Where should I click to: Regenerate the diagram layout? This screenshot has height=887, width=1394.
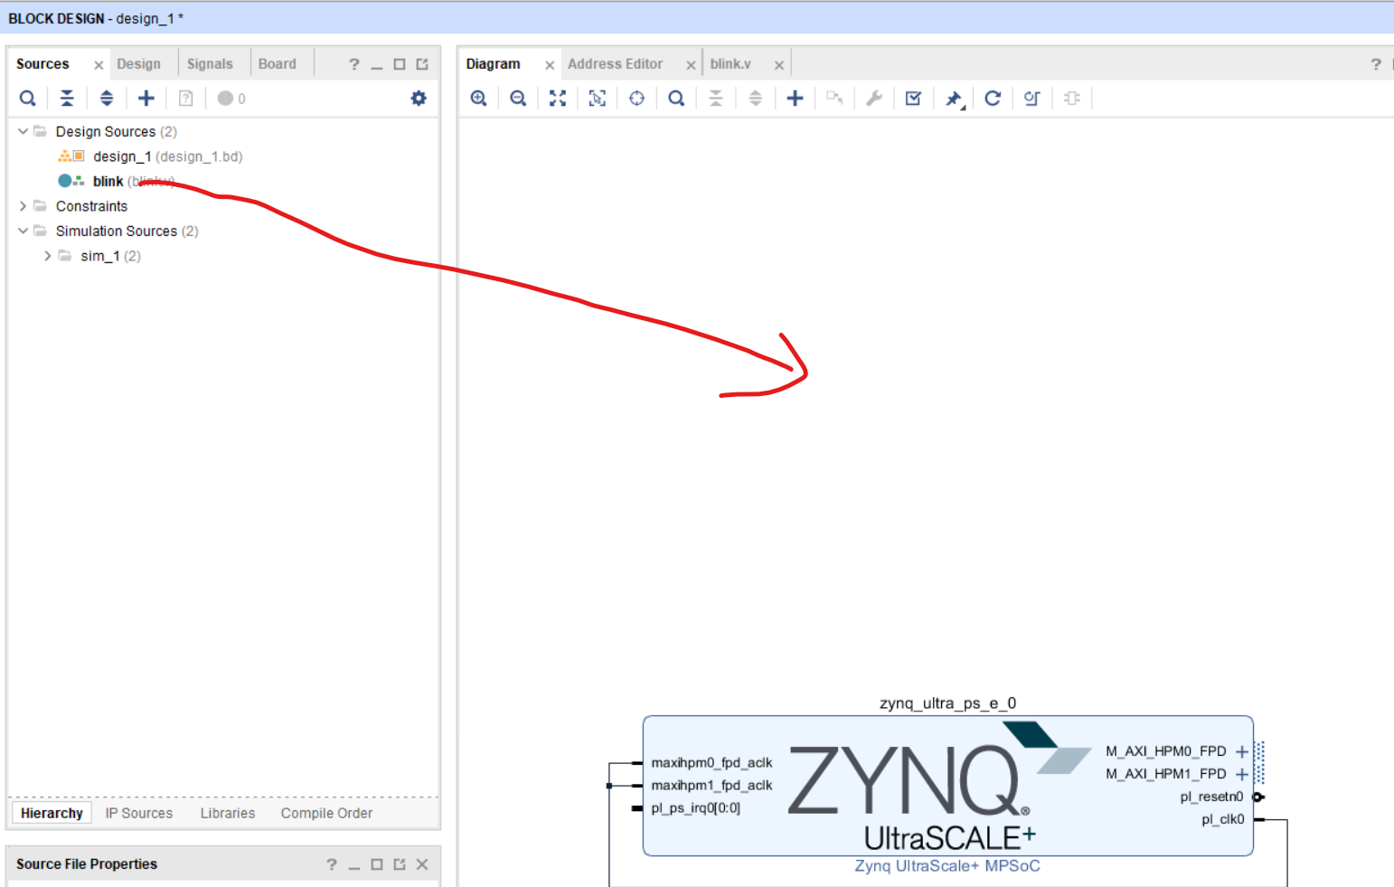click(993, 99)
